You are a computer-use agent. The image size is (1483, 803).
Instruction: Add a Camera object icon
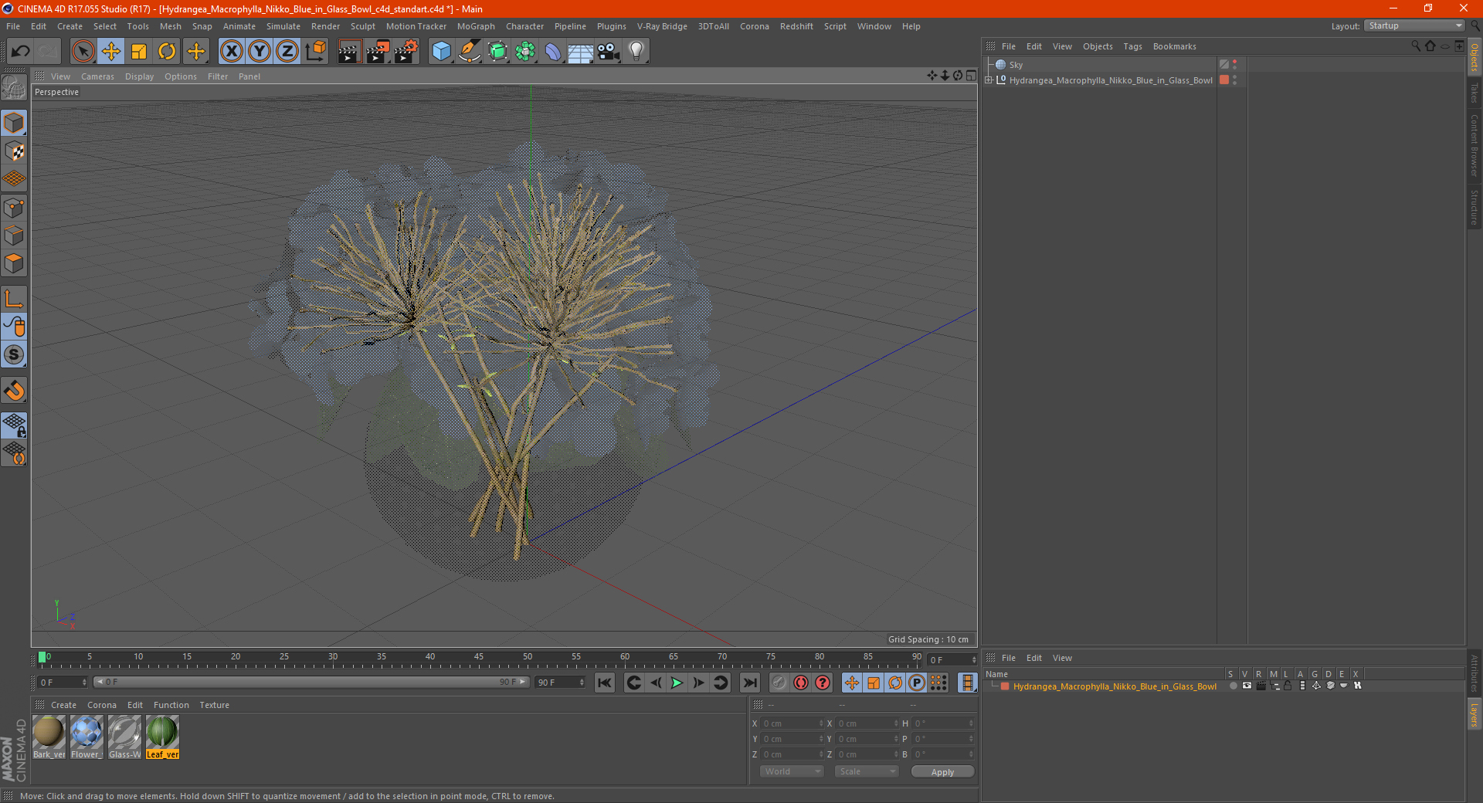point(609,52)
